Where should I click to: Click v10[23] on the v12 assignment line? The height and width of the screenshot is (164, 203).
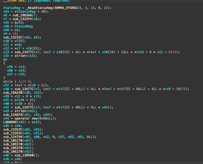pos(32,48)
